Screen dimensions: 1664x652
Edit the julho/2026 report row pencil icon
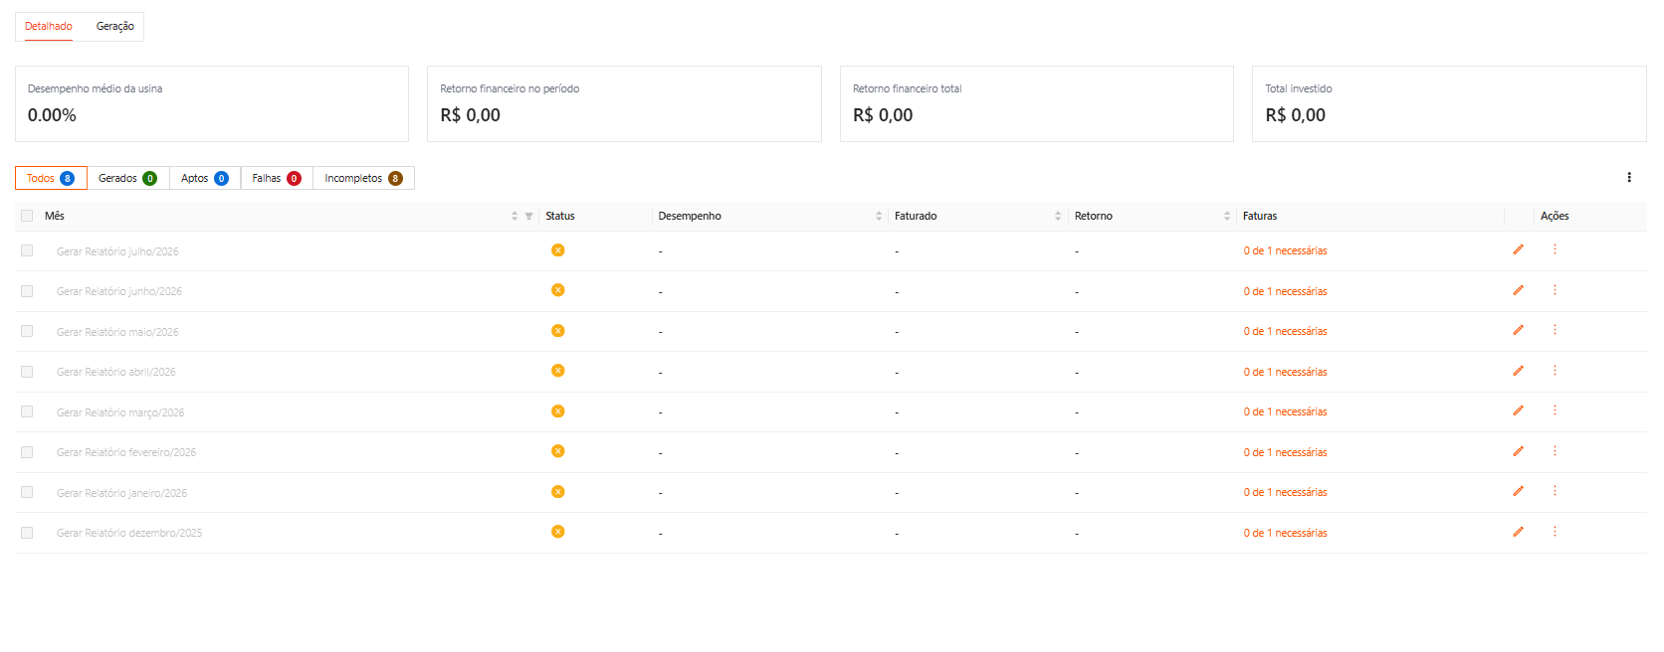pyautogui.click(x=1518, y=249)
